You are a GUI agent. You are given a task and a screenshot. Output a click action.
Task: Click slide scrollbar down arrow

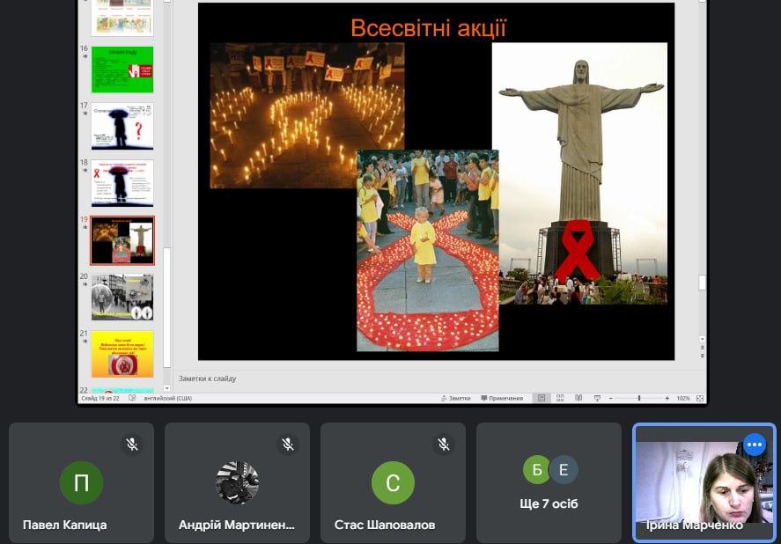702,339
